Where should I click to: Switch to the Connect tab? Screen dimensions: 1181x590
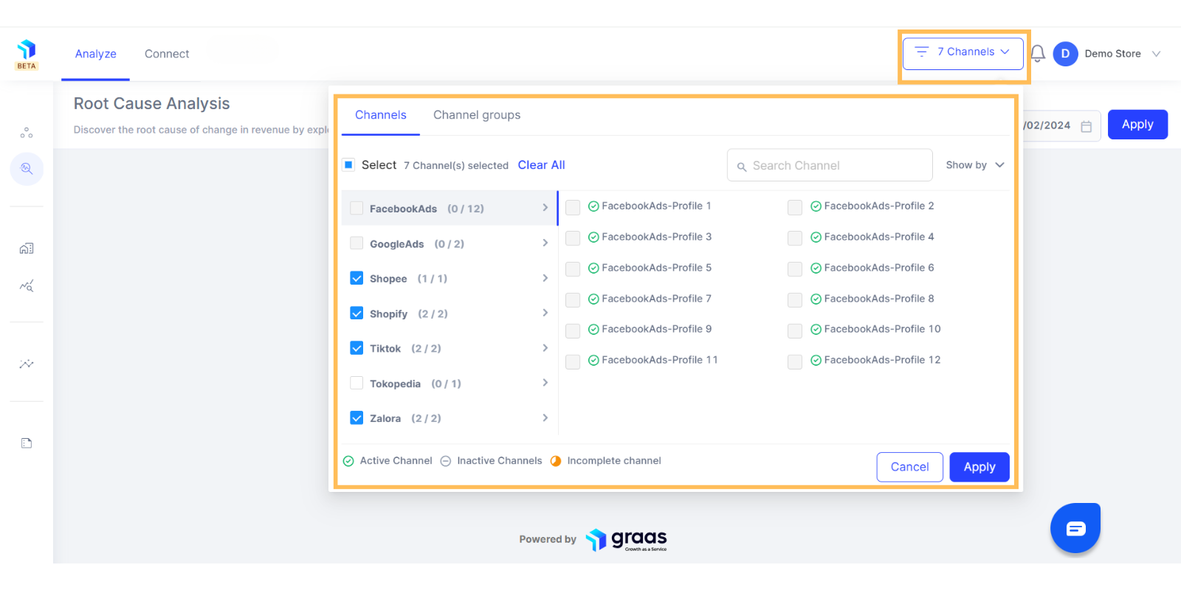point(167,54)
